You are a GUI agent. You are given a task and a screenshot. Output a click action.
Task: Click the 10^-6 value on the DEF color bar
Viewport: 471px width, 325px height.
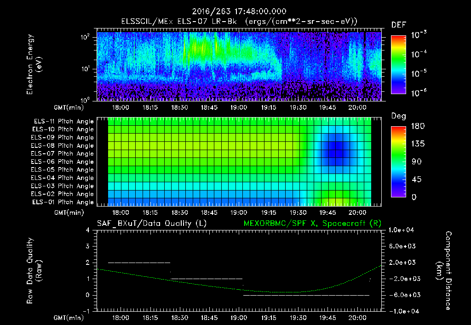click(419, 93)
